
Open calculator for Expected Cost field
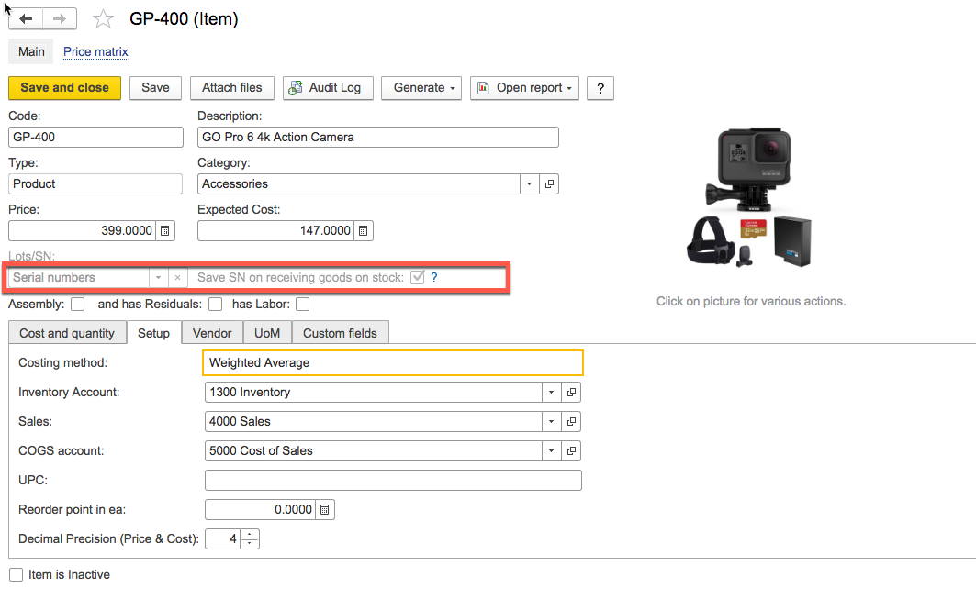click(364, 231)
